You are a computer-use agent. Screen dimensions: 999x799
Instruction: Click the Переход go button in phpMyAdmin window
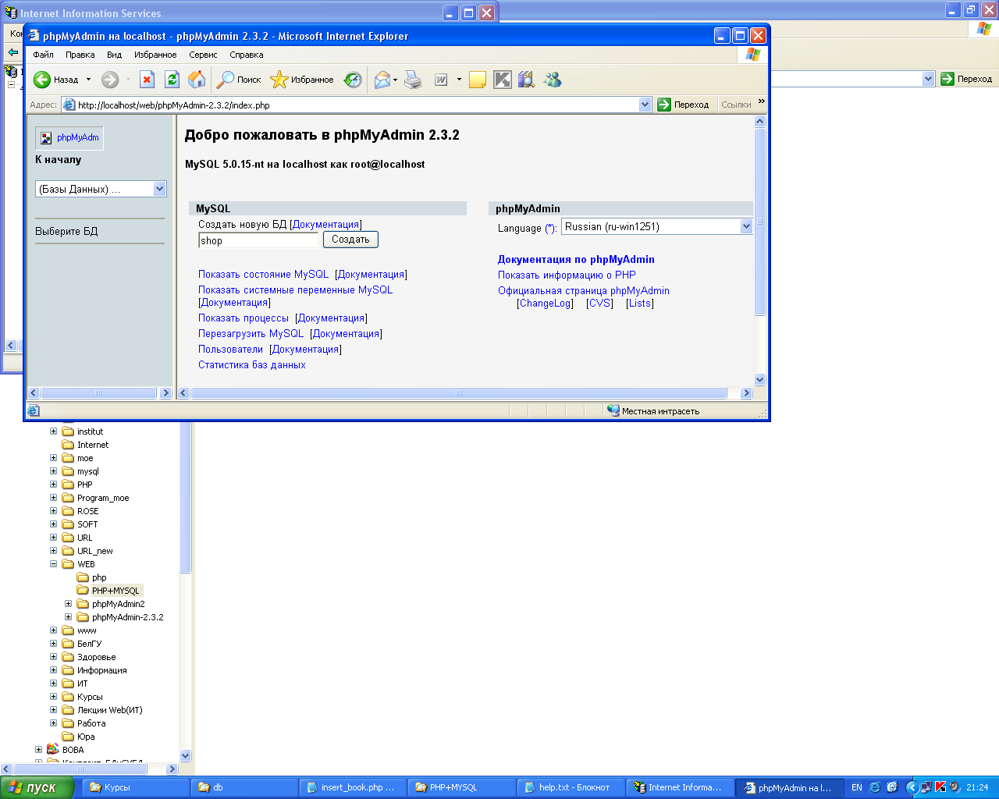coord(684,105)
